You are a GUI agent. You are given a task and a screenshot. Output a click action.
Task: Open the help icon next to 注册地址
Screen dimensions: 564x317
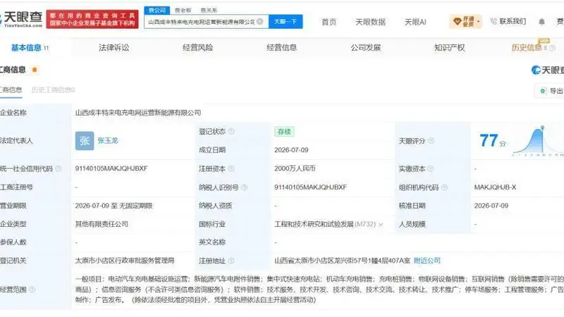click(231, 261)
